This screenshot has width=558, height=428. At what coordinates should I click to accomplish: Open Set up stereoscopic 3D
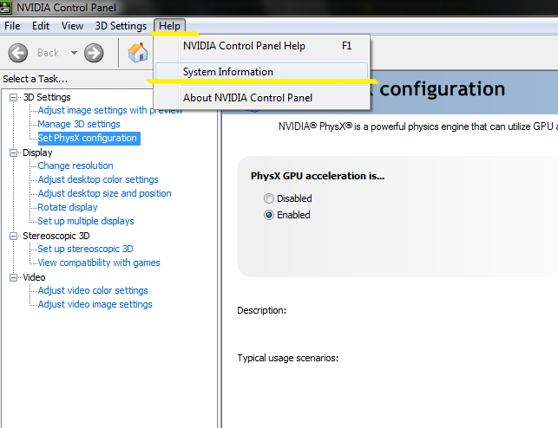[x=85, y=249]
